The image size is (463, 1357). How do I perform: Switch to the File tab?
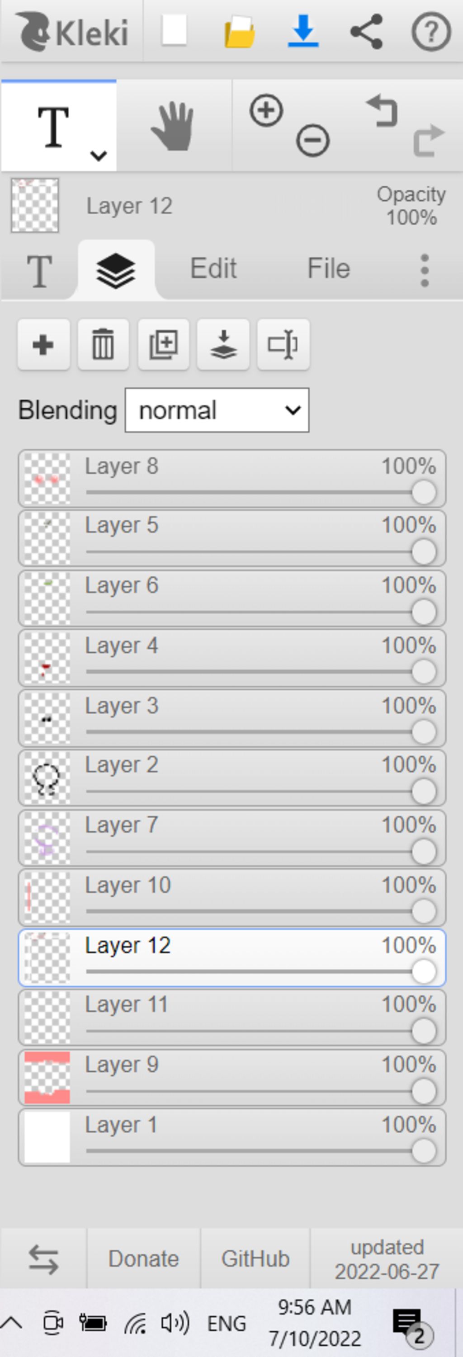[x=329, y=269]
